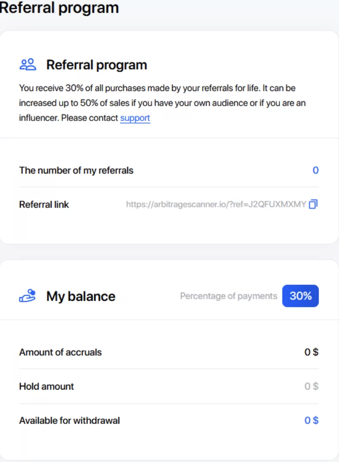This screenshot has width=339, height=462.
Task: Click the referrals count number 0
Action: [x=315, y=170]
